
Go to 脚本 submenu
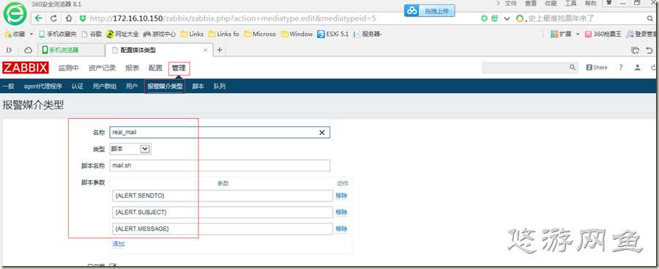click(198, 86)
